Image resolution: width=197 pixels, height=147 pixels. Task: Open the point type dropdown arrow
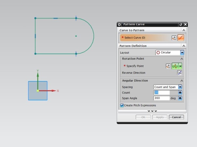point(180,66)
